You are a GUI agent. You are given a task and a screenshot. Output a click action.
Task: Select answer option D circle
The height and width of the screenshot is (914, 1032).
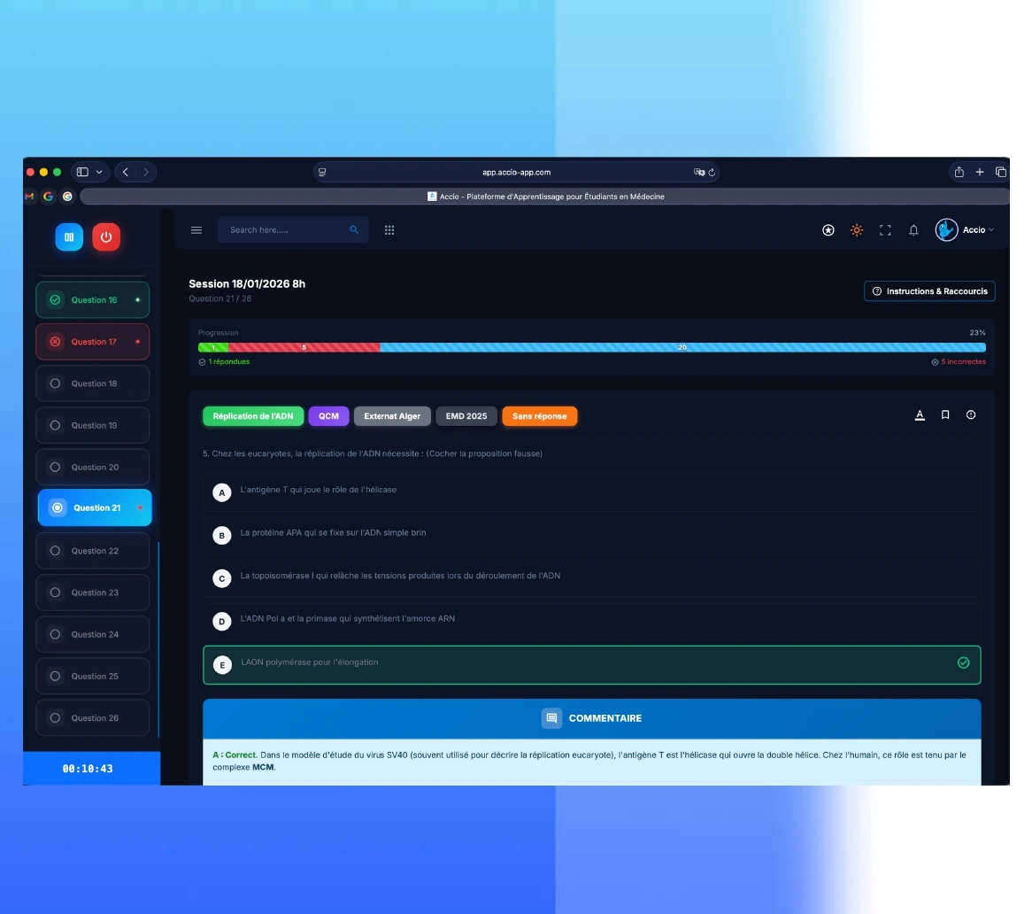222,622
